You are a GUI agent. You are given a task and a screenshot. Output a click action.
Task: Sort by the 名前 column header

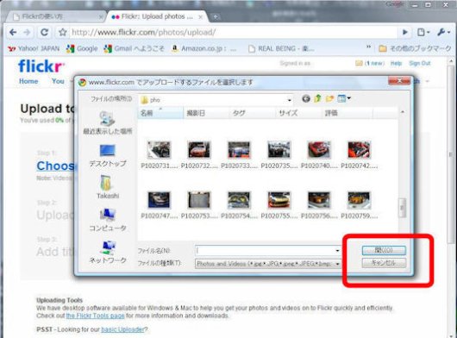pyautogui.click(x=160, y=113)
